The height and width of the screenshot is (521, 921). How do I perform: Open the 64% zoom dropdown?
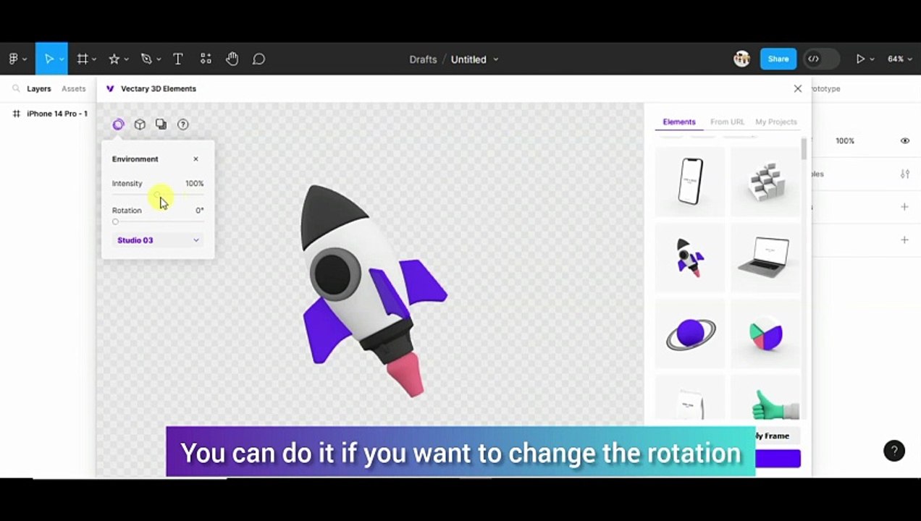pyautogui.click(x=899, y=59)
